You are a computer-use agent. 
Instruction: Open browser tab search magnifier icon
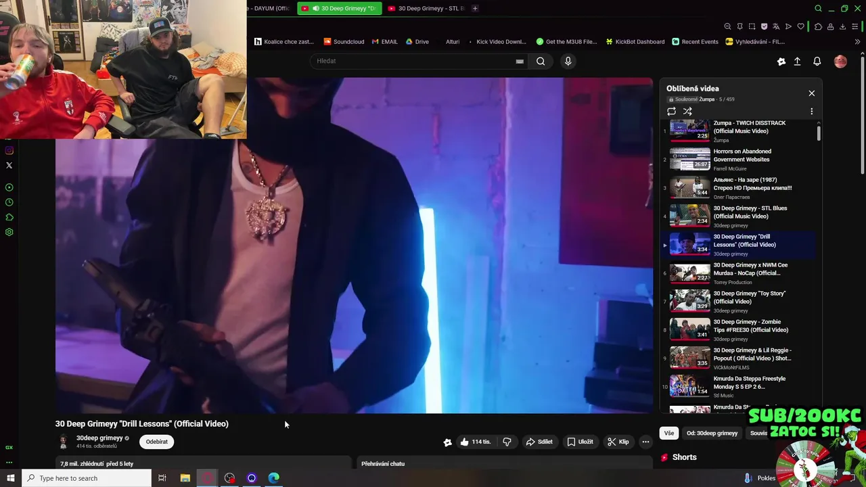[818, 8]
